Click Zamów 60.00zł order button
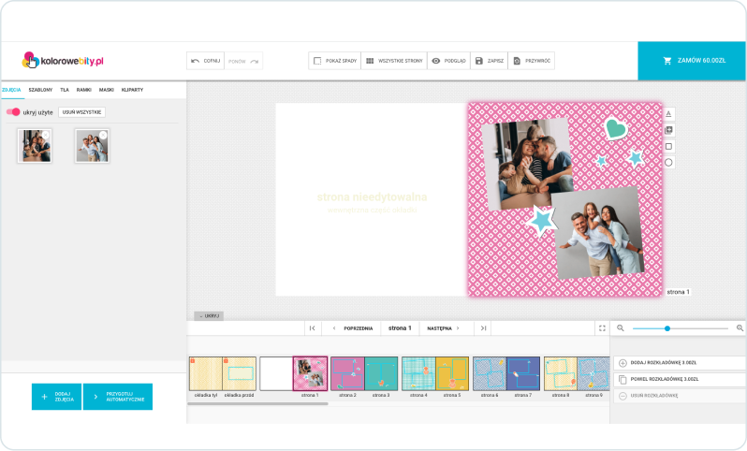The image size is (747, 451). (x=692, y=61)
